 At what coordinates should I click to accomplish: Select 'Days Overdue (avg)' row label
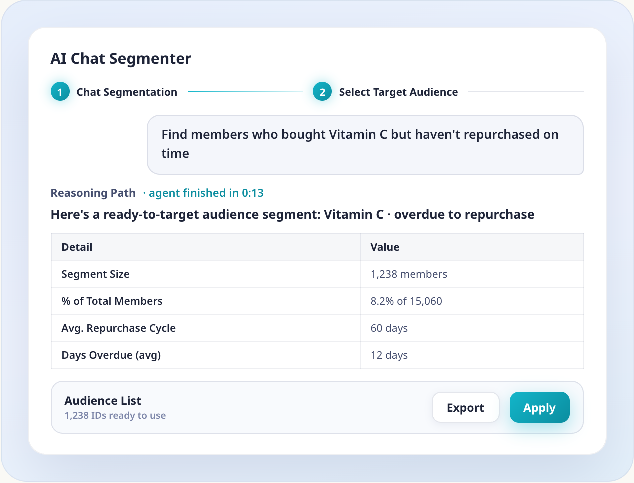coord(111,355)
